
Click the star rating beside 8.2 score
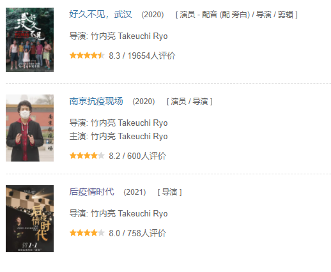click(x=87, y=156)
